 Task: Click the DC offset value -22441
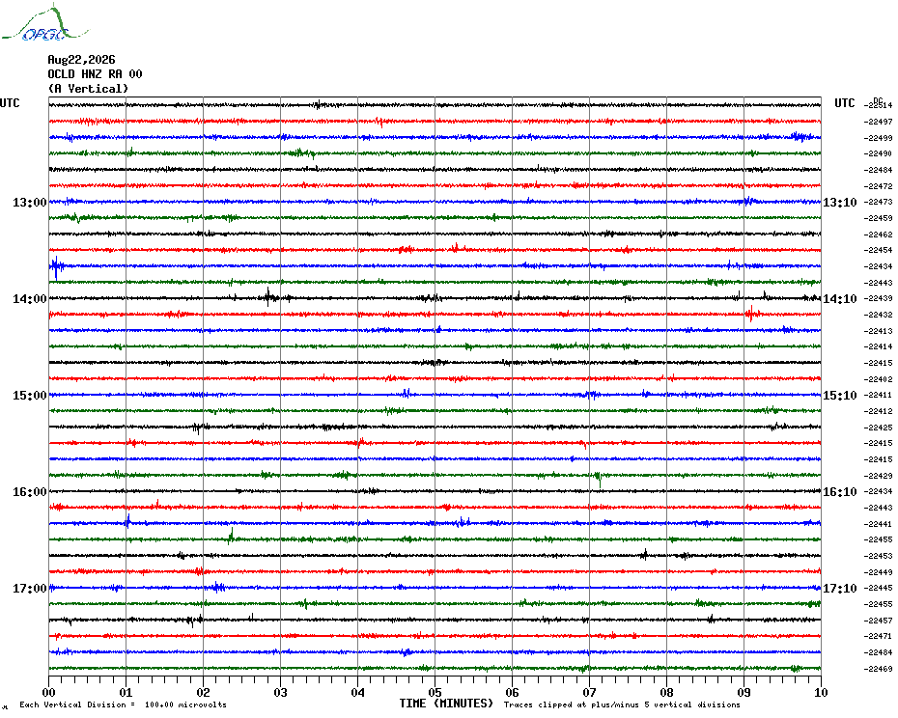click(x=879, y=524)
